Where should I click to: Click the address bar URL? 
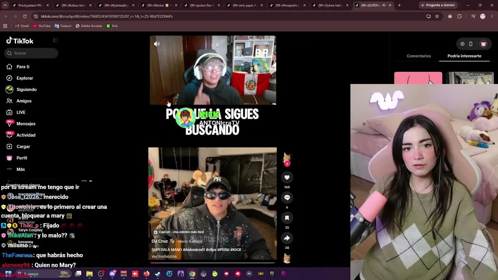pos(107,16)
